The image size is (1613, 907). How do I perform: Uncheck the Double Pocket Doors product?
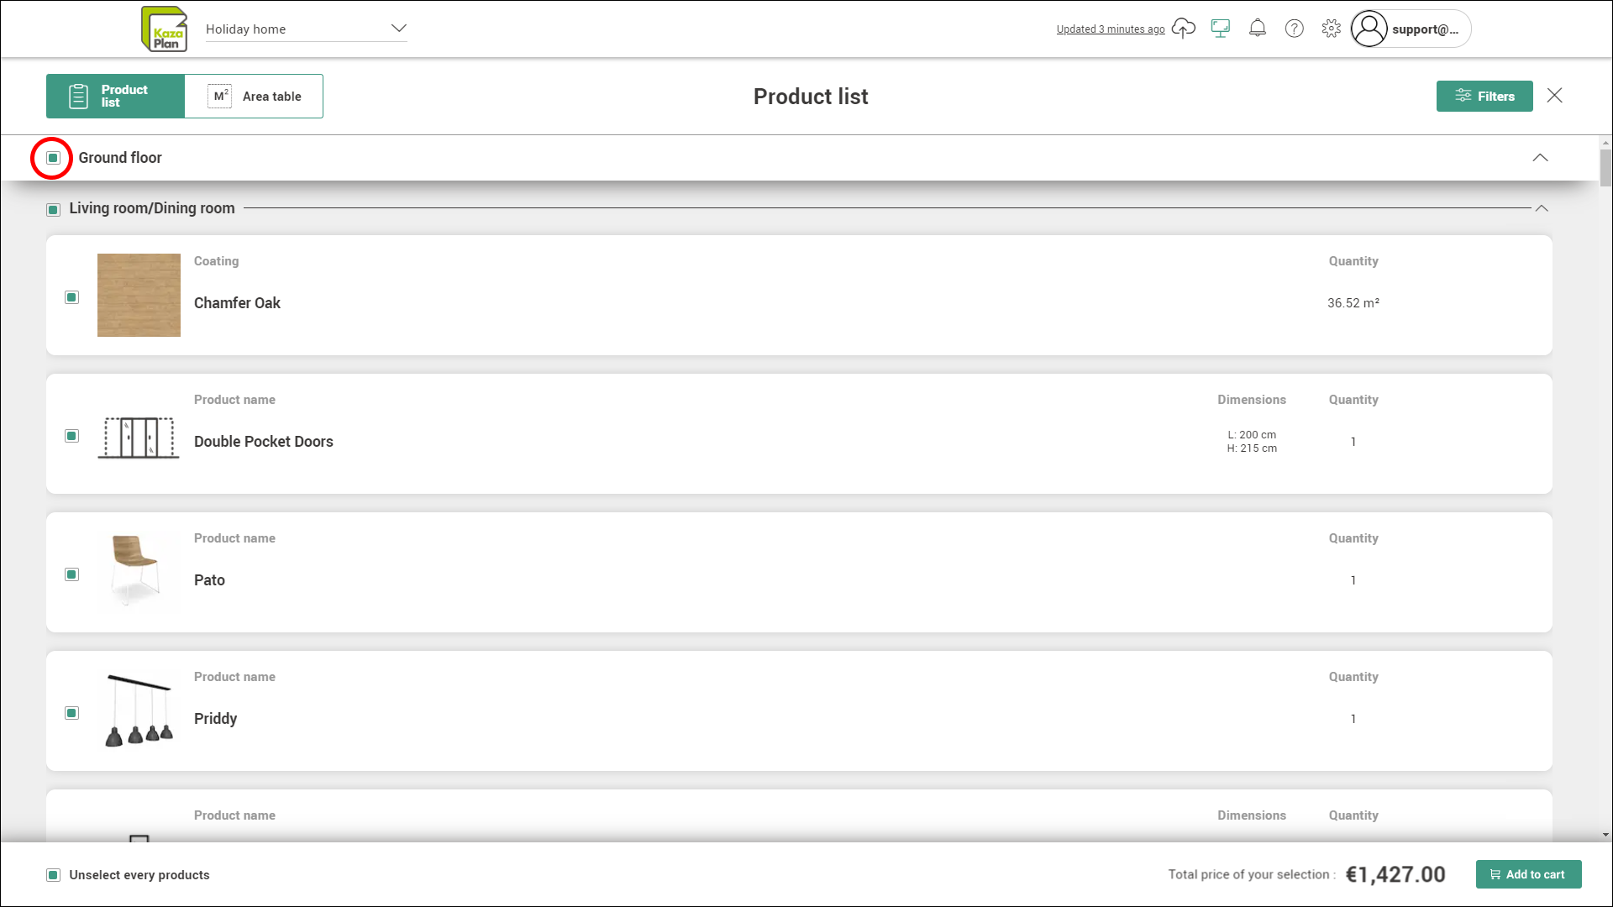[x=71, y=436]
